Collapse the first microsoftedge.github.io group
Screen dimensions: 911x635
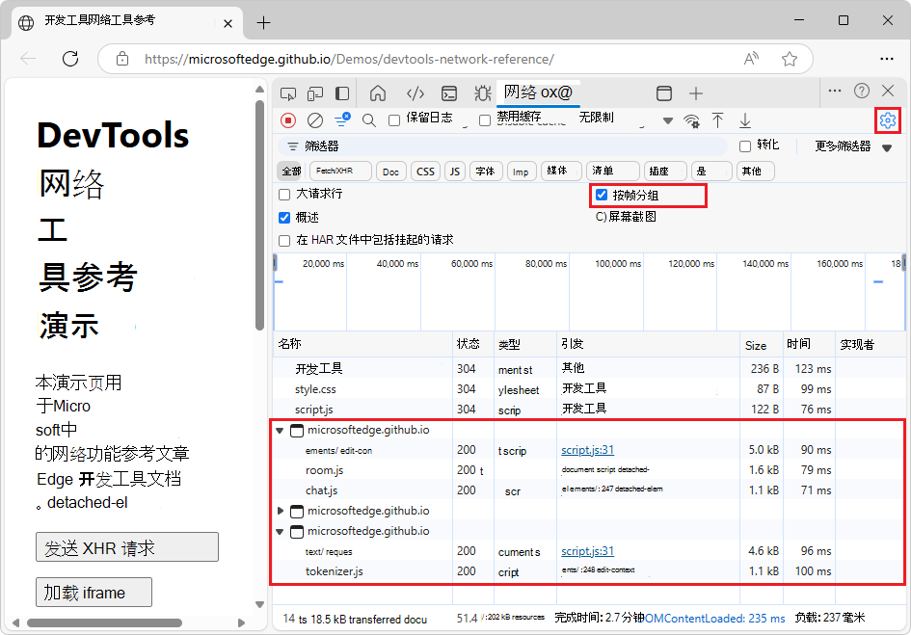279,430
